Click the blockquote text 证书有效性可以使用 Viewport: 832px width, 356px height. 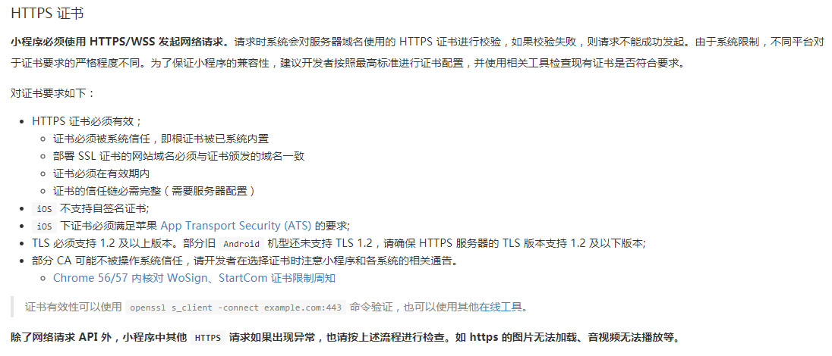tap(73, 307)
